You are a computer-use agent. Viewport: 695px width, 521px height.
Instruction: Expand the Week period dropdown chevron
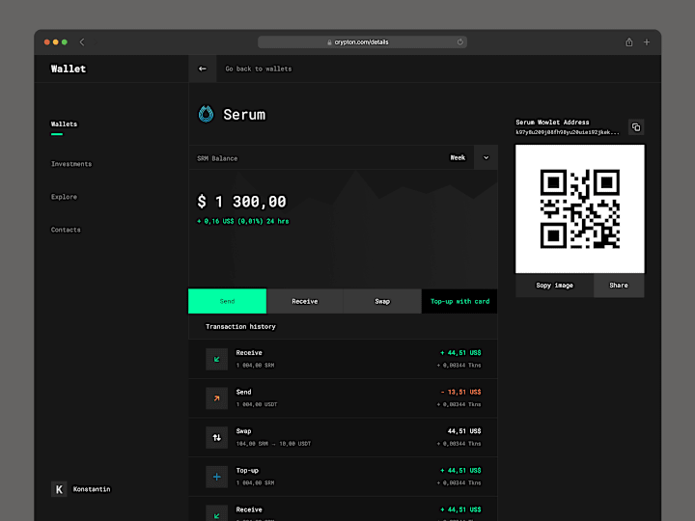coord(486,157)
